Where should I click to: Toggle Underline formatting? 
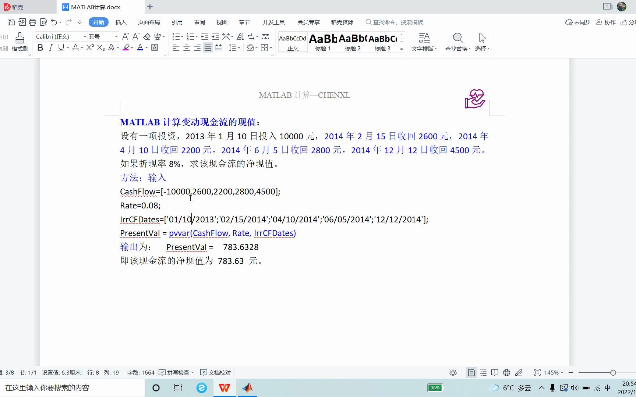[61, 47]
